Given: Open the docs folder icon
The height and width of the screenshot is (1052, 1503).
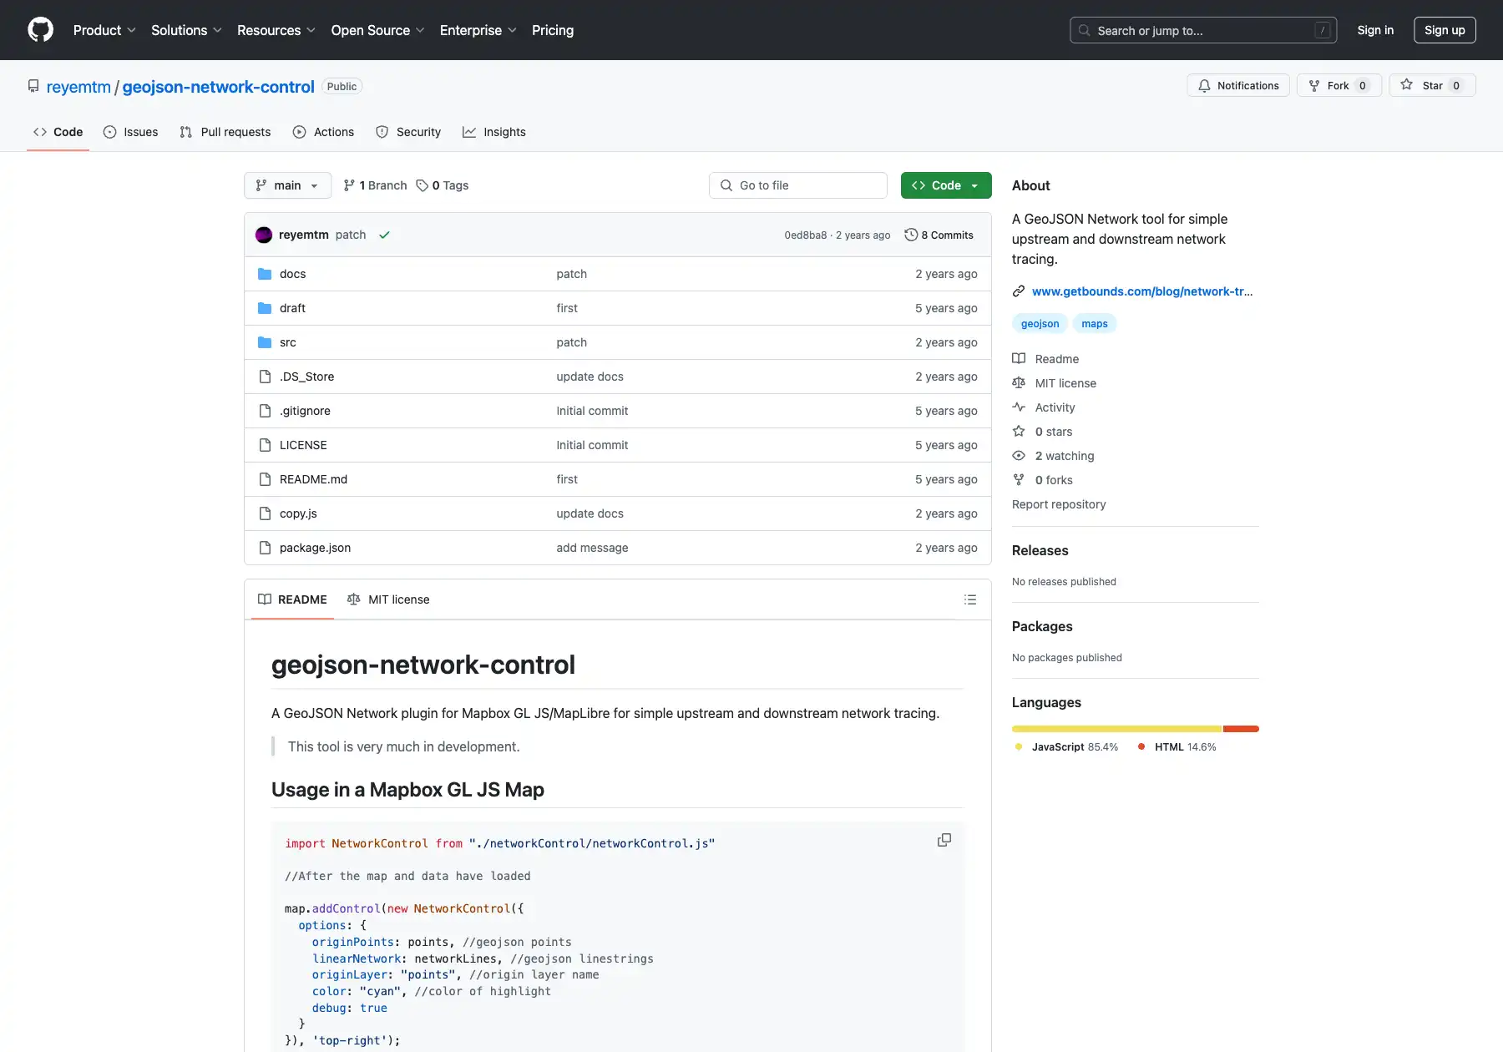Looking at the screenshot, I should point(265,273).
